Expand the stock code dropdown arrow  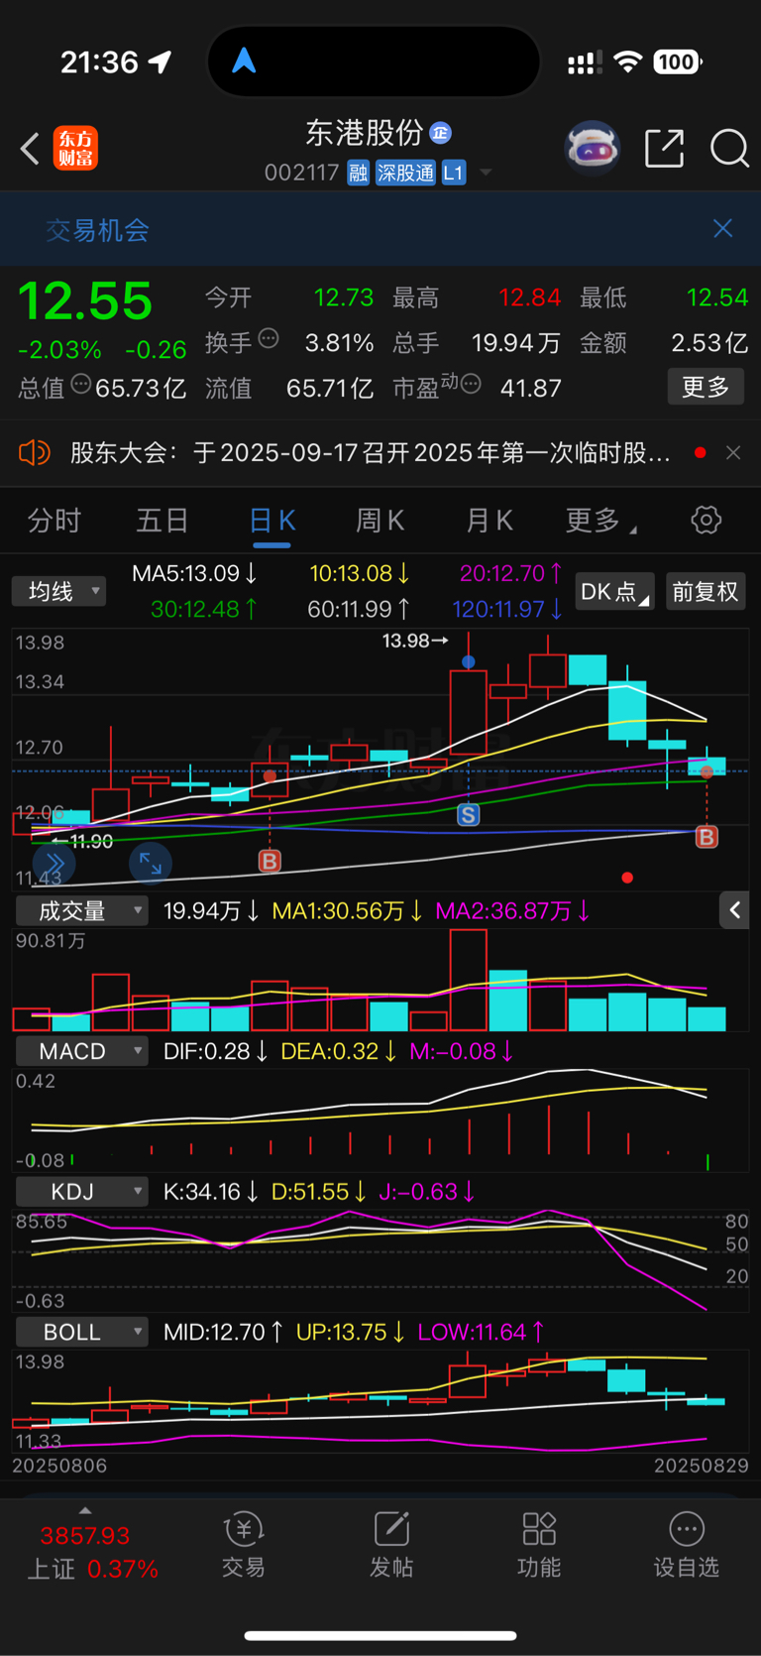coord(486,174)
